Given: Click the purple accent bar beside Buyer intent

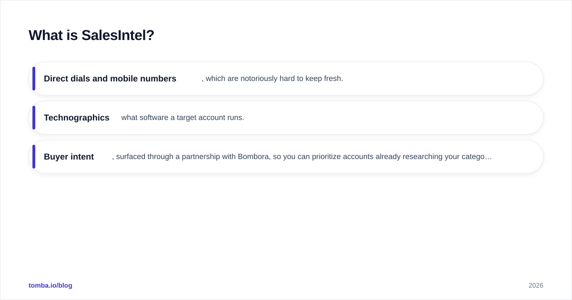Looking at the screenshot, I should click(x=34, y=157).
